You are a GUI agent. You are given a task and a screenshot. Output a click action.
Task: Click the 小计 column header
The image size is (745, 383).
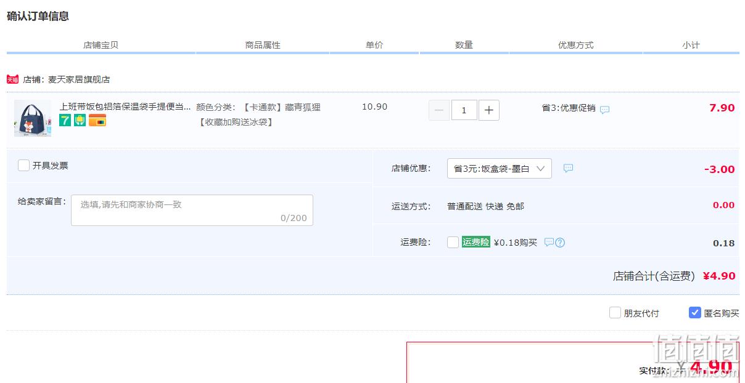(691, 45)
